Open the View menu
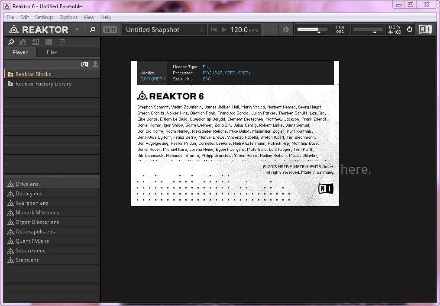440x306 pixels. (89, 17)
